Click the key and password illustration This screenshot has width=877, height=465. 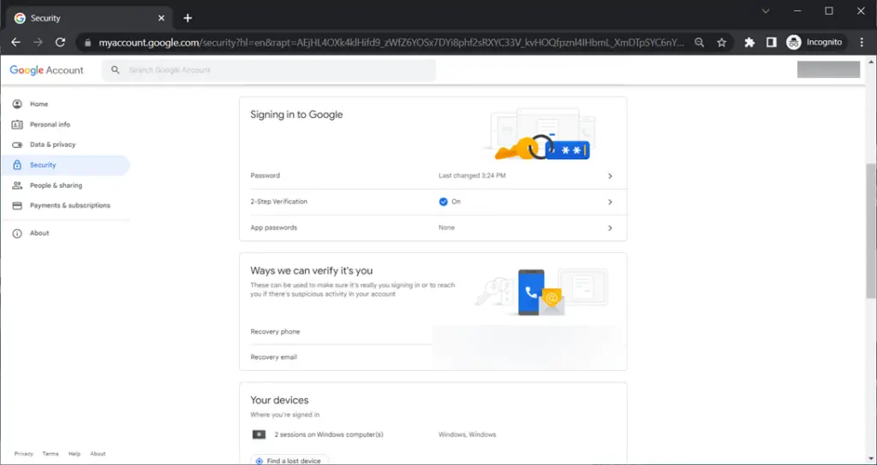tap(540, 136)
